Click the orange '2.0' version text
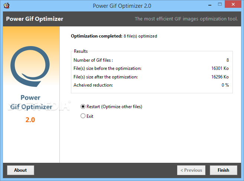This screenshot has width=244, height=181. coord(30,120)
